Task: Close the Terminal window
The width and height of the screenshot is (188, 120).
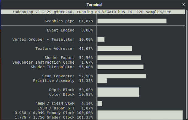Action: pos(183,5)
